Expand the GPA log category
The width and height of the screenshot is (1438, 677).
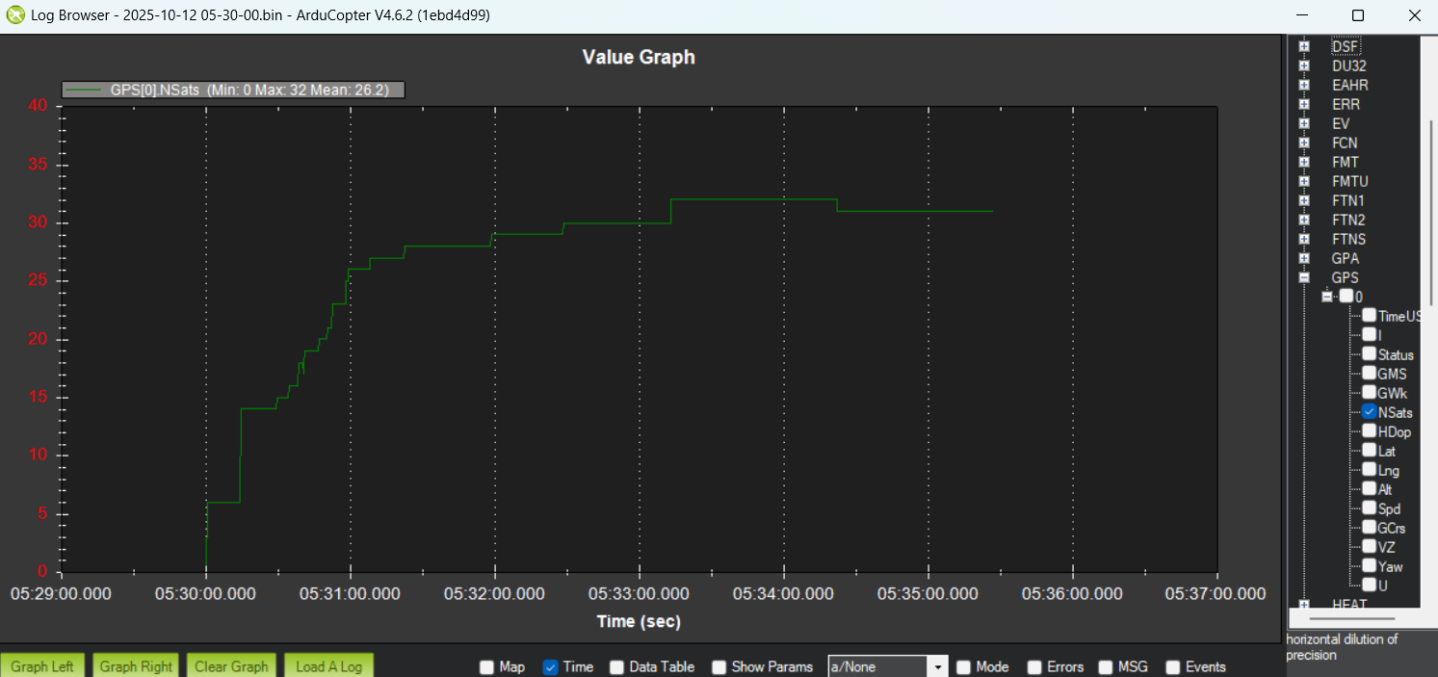(1304, 258)
